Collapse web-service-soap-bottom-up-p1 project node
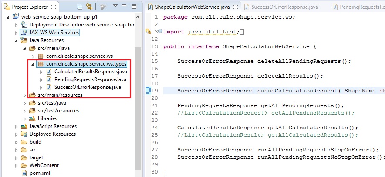The image size is (385, 177). (x=8, y=17)
